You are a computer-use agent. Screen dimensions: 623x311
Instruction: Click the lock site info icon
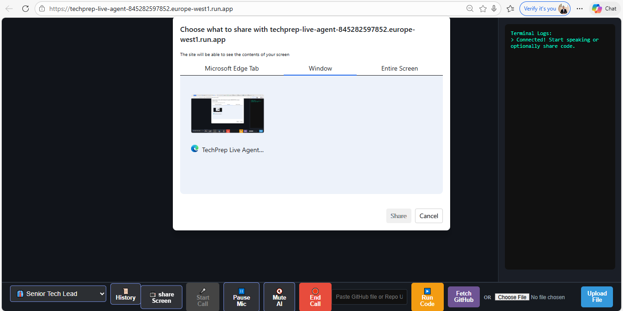tap(42, 9)
